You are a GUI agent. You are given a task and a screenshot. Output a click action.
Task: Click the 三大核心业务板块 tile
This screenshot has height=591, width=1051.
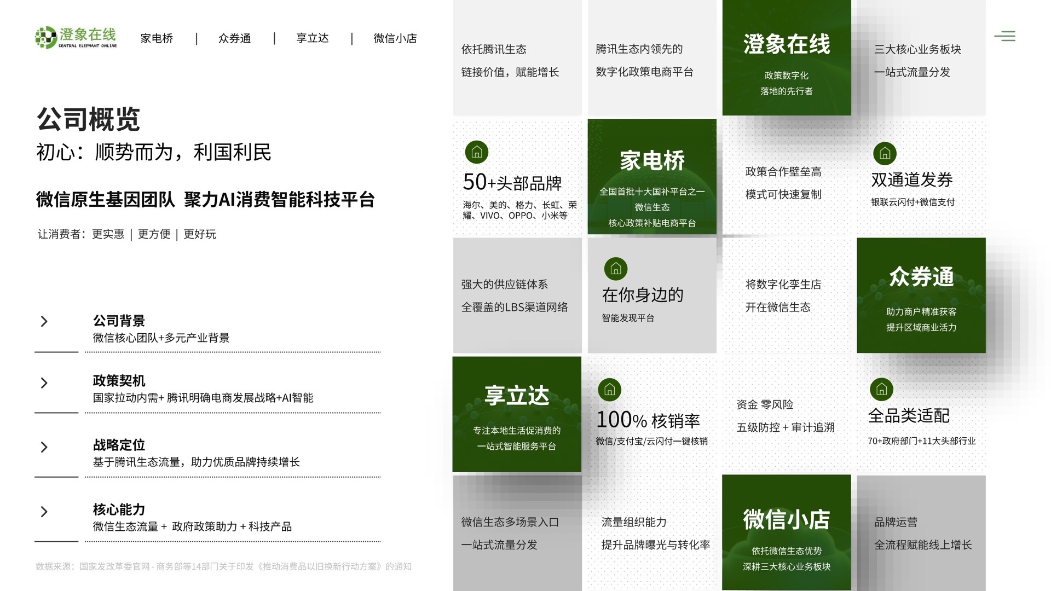coord(921,57)
